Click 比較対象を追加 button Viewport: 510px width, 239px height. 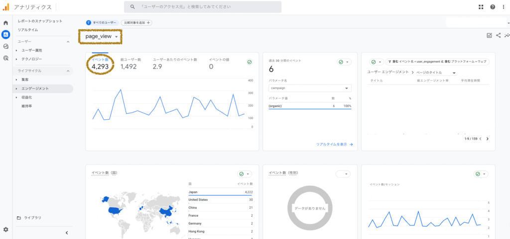(x=136, y=23)
